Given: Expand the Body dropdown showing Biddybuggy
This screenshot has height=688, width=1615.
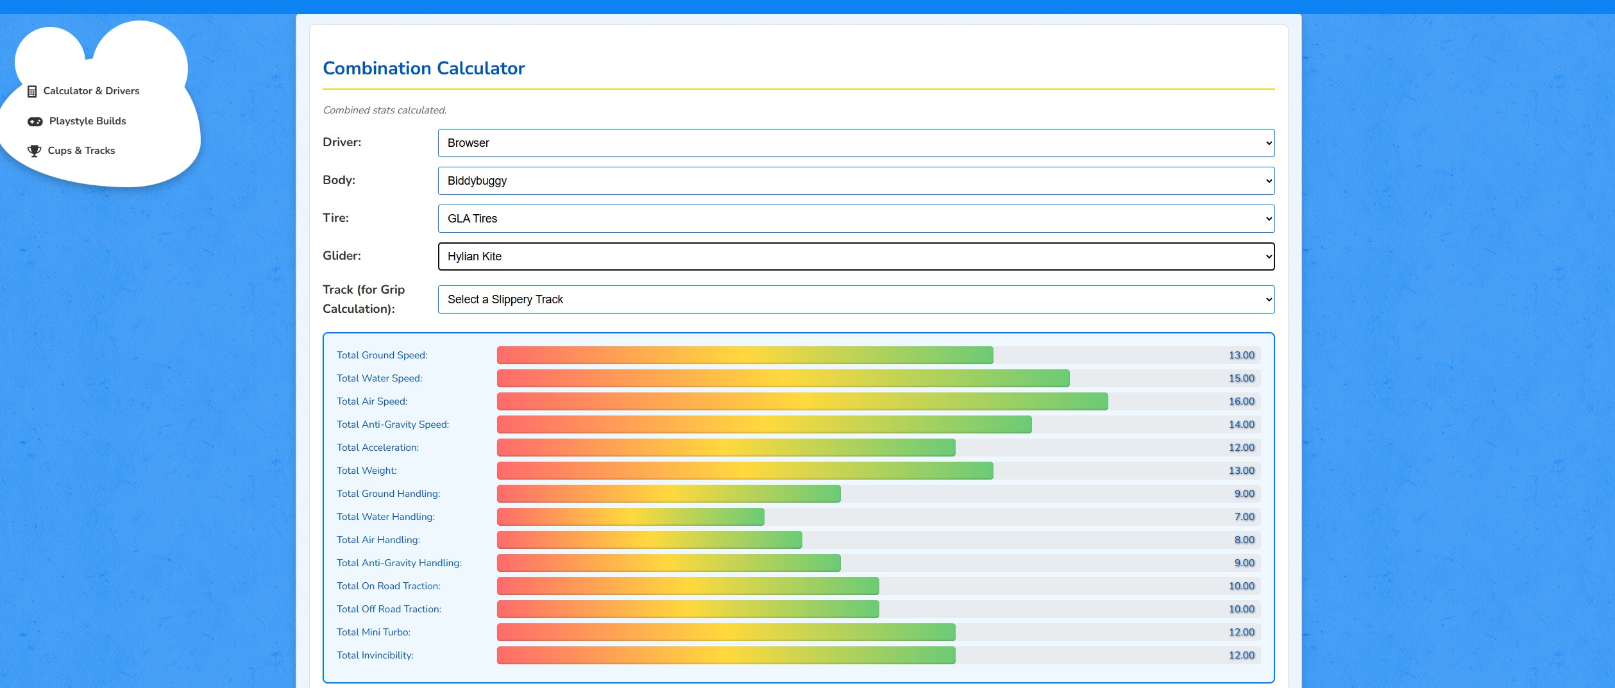Looking at the screenshot, I should (x=856, y=181).
